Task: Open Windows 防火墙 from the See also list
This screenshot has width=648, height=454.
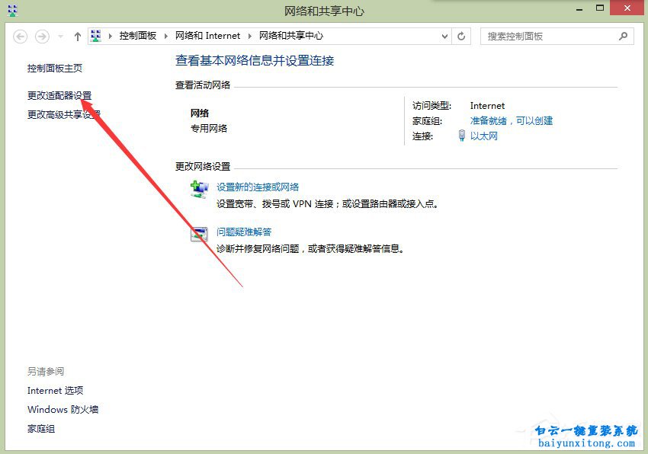Action: click(63, 409)
